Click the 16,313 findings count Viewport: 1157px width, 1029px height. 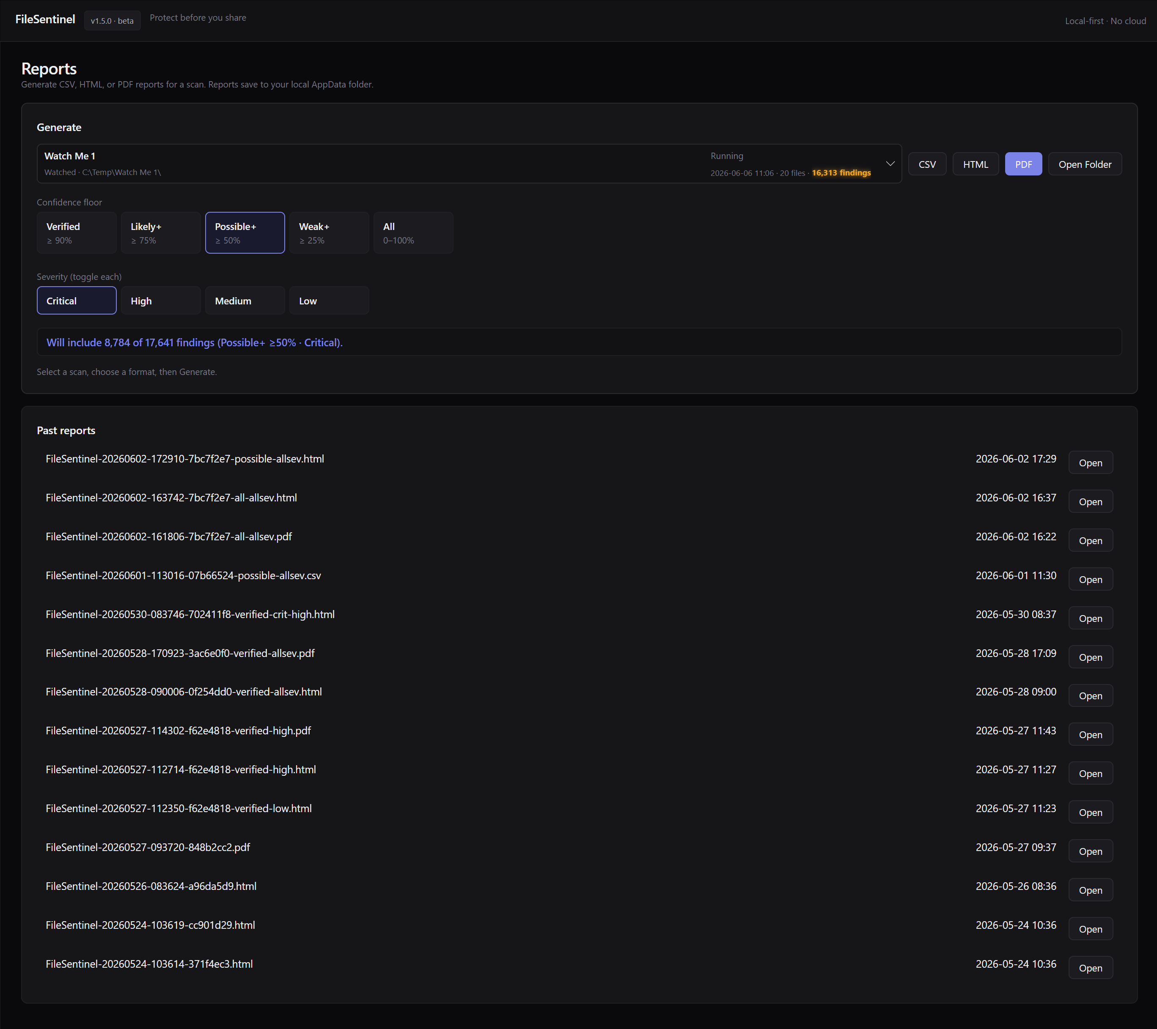(841, 172)
